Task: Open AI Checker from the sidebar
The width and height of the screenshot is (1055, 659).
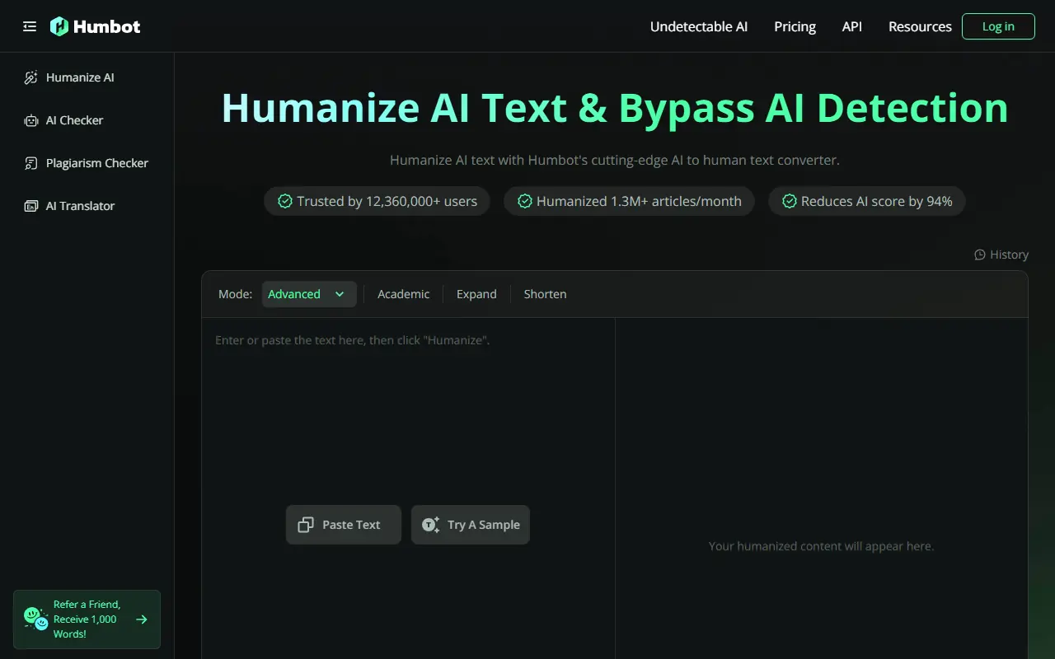Action: point(73,120)
